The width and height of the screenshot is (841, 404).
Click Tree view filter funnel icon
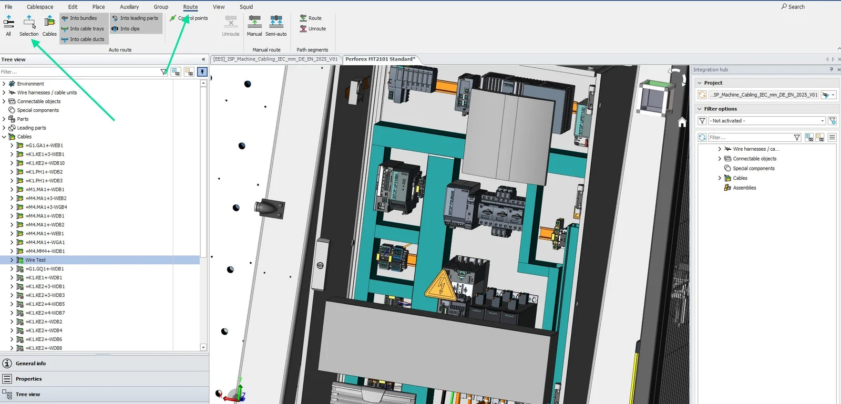(163, 72)
